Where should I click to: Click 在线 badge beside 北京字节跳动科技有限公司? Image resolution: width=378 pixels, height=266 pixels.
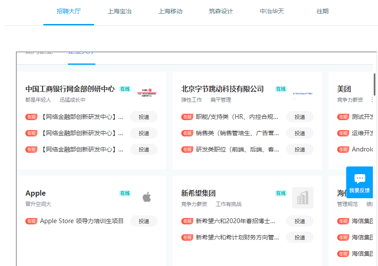coord(281,89)
